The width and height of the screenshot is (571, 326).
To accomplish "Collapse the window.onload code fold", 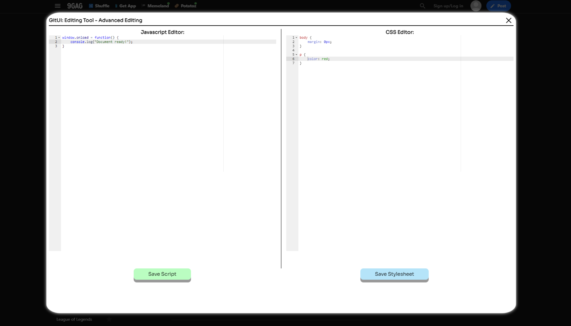I will [x=59, y=37].
